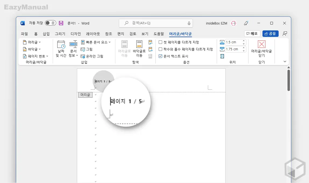The height and width of the screenshot is (183, 309).
Task: Activate the microphone icon in search box
Action: pyautogui.click(x=189, y=23)
